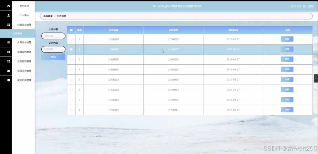Click the cell text 公告标题4

click(114, 80)
